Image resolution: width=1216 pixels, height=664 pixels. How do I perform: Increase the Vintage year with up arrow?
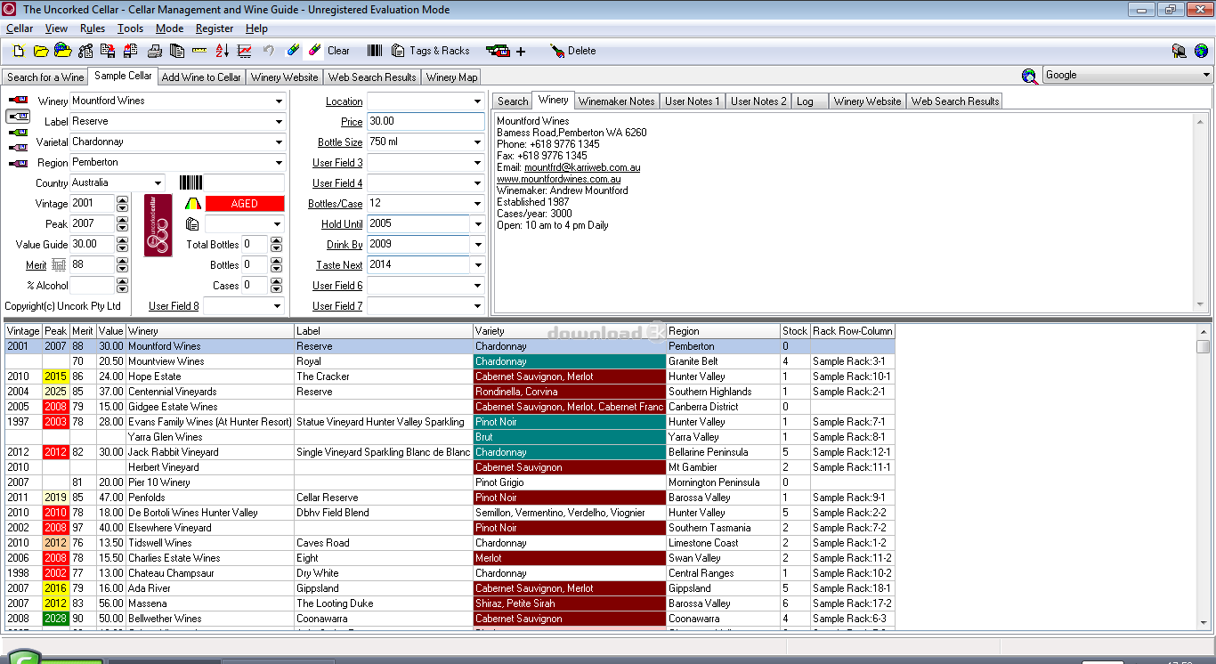click(x=122, y=199)
